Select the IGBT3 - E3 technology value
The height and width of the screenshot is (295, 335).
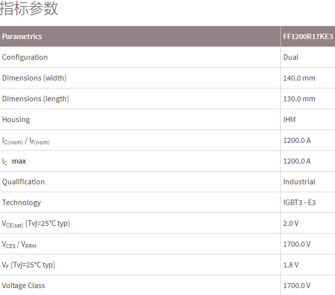(x=300, y=203)
